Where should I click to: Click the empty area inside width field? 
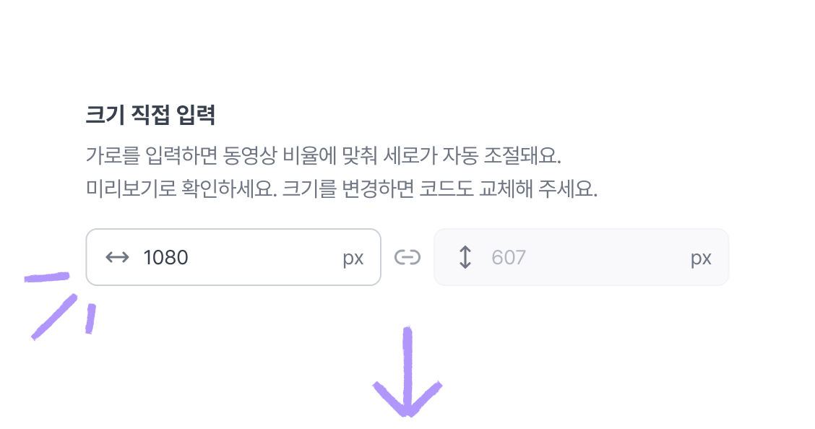265,257
